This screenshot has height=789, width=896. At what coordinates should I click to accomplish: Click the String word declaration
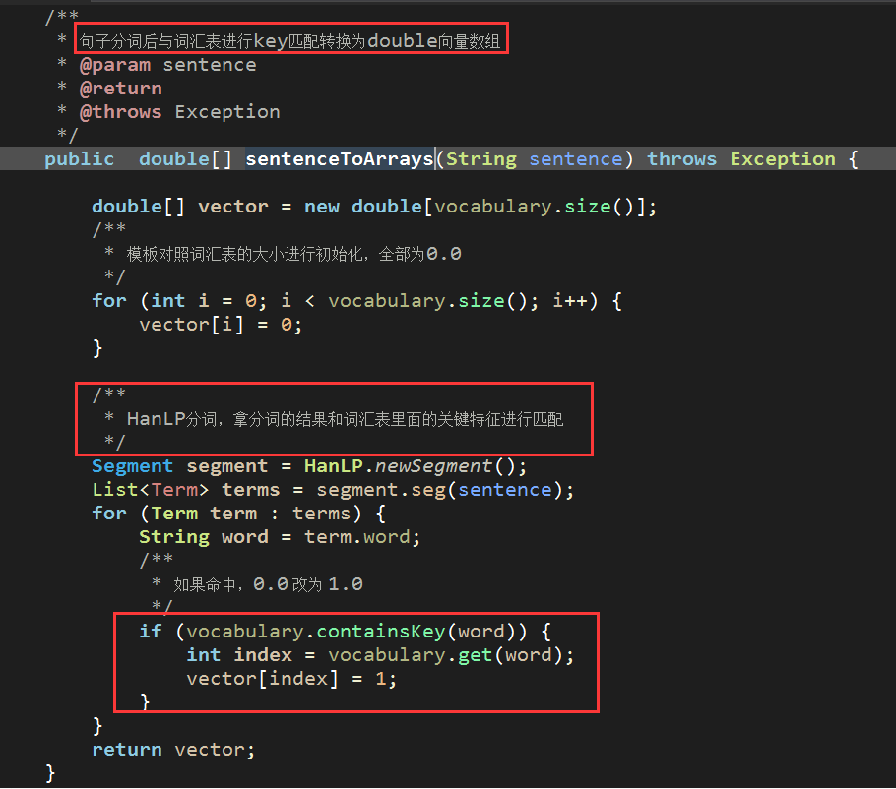pyautogui.click(x=204, y=537)
